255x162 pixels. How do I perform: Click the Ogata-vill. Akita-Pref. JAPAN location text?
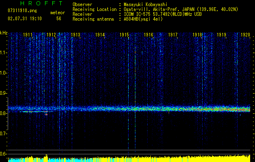[159, 9]
